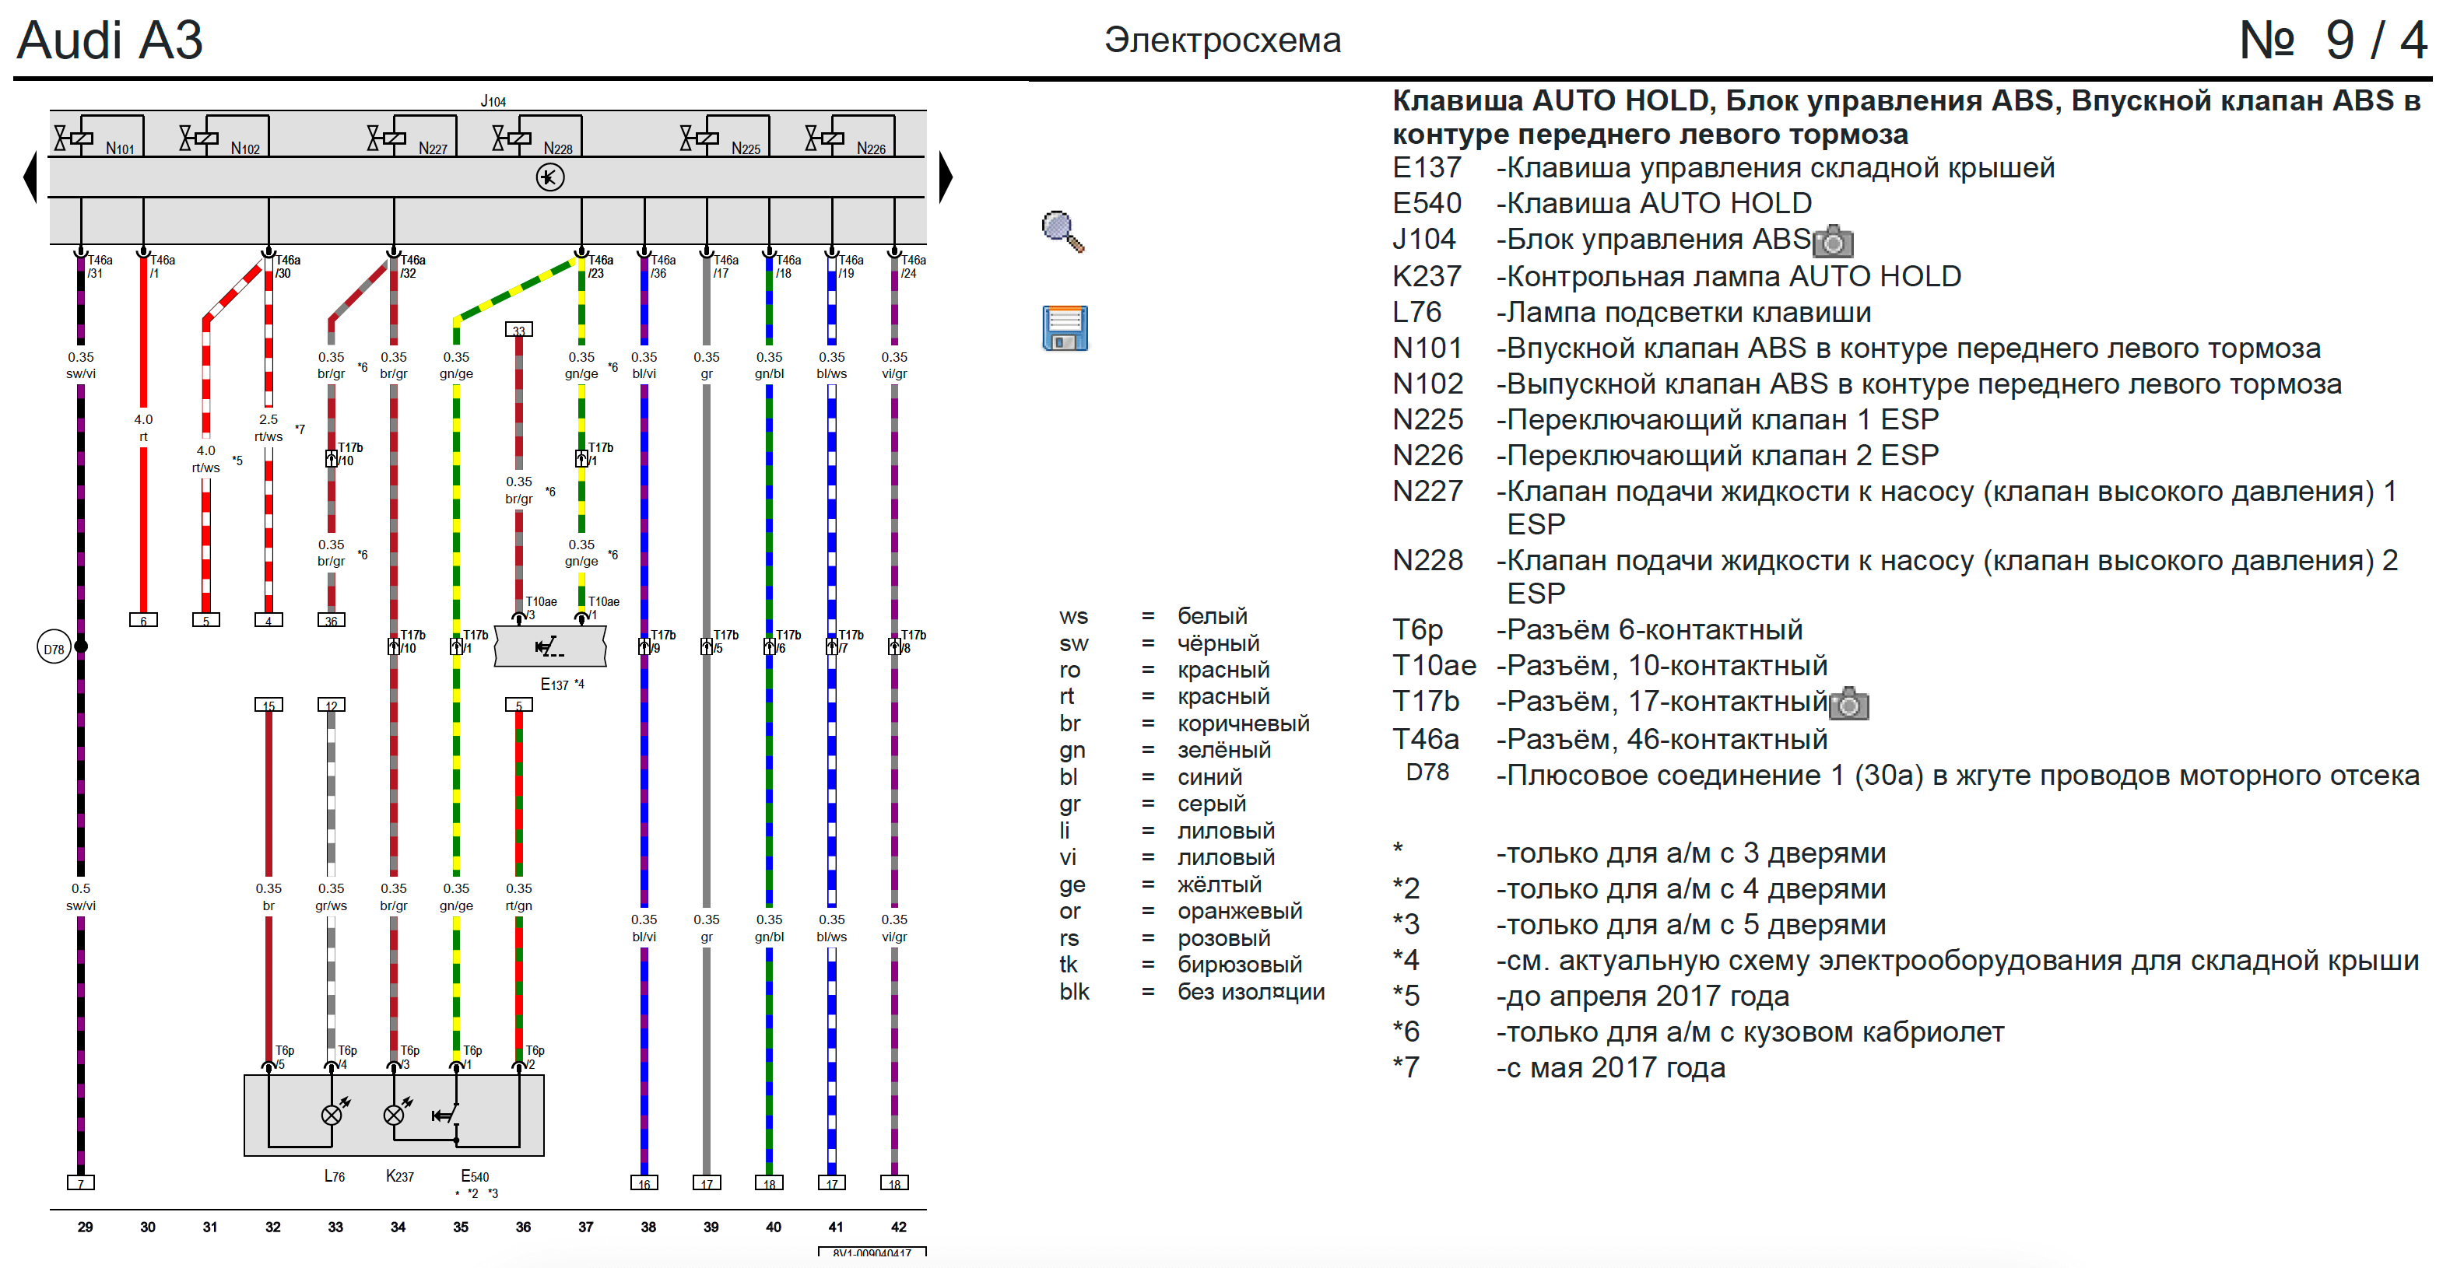Select legend entry N226 Переключающий клапан 2 ESP

[x=1665, y=455]
